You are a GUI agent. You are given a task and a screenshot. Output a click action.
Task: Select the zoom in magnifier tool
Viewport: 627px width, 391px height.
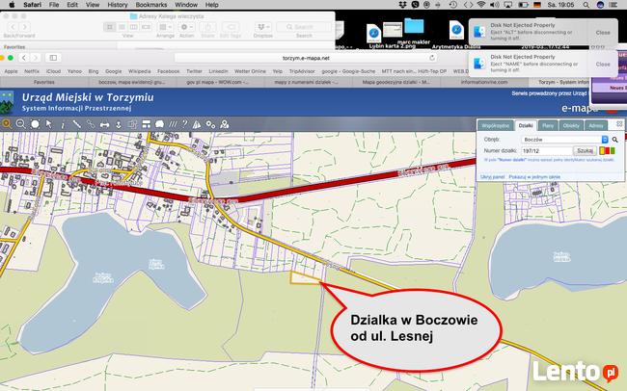(6, 124)
